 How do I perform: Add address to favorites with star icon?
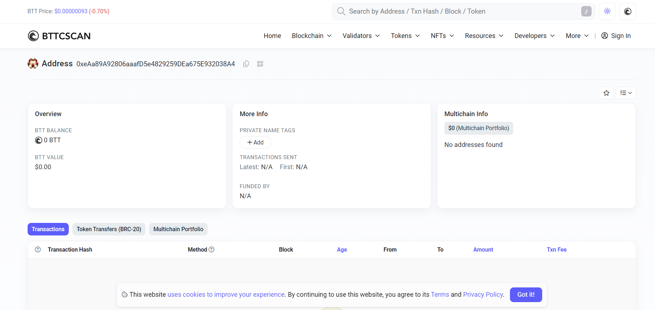(606, 93)
